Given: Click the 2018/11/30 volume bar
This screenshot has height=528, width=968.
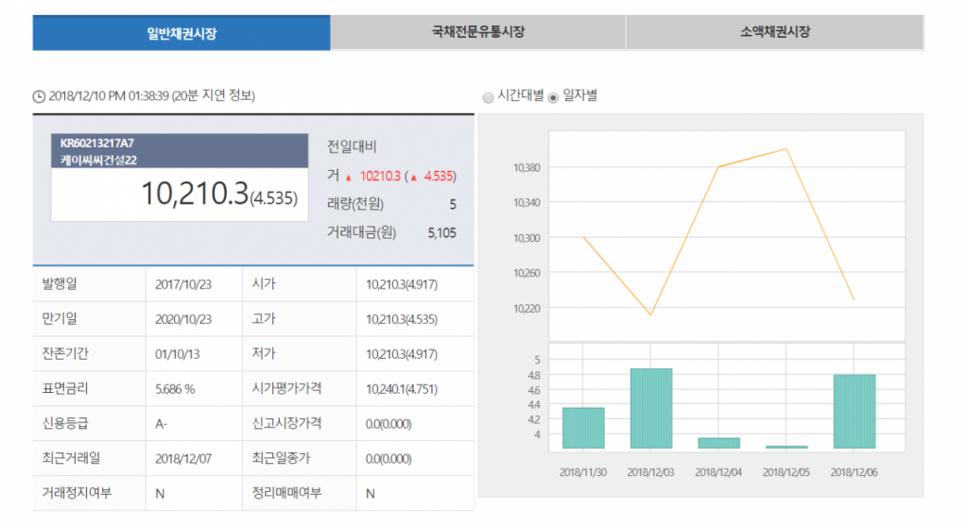Looking at the screenshot, I should (x=583, y=428).
